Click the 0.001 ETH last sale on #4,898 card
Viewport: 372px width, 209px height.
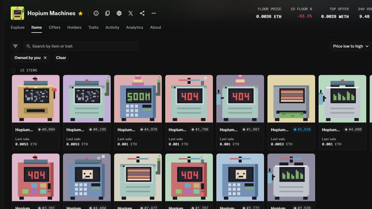point(332,144)
